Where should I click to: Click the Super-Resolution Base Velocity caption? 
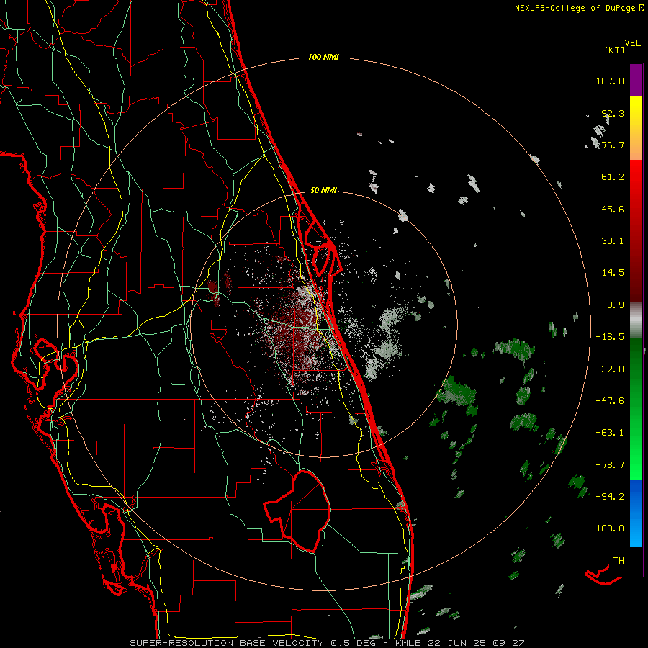pyautogui.click(x=327, y=643)
